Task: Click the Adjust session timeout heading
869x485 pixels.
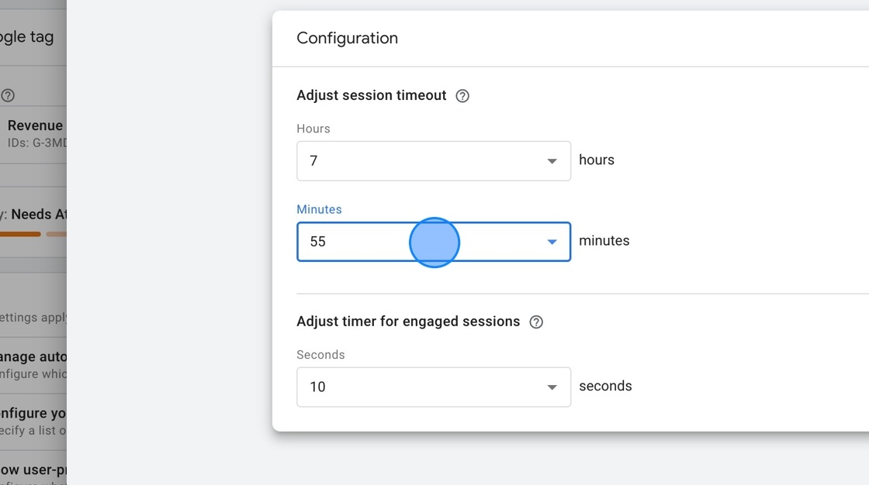Action: point(371,95)
